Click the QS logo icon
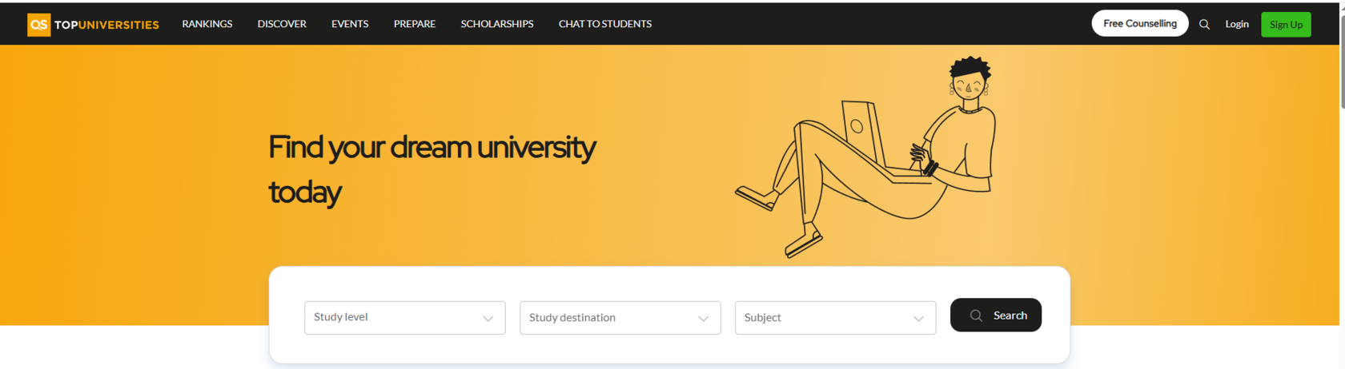The height and width of the screenshot is (369, 1345). pos(38,25)
